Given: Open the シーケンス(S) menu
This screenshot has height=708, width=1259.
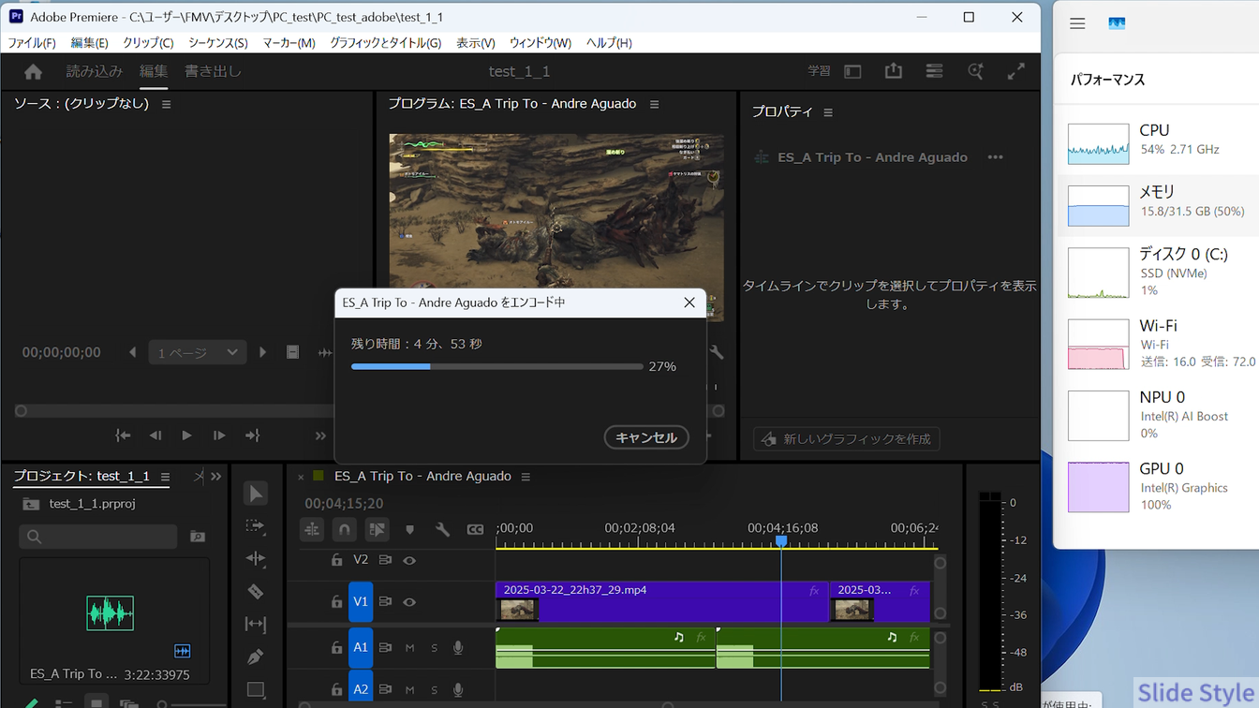Looking at the screenshot, I should 217,43.
